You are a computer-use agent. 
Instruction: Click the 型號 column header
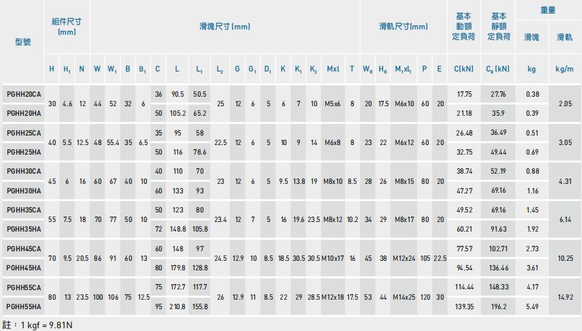[22, 42]
